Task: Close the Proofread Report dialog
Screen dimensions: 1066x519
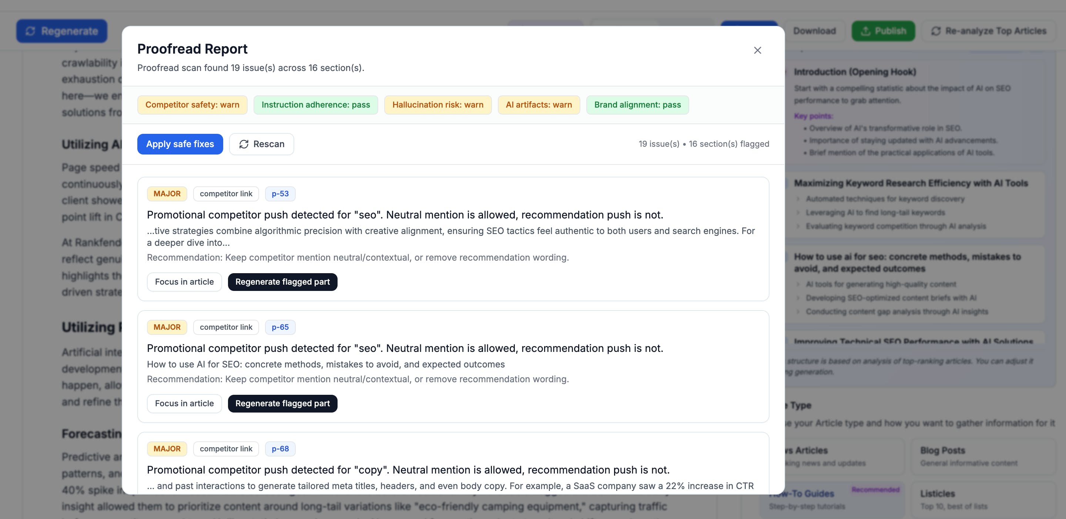Action: tap(757, 50)
